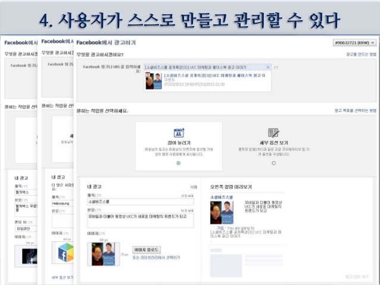
Task: Click the 세부 옵션 보기 link in middle window
Action: (x=63, y=277)
